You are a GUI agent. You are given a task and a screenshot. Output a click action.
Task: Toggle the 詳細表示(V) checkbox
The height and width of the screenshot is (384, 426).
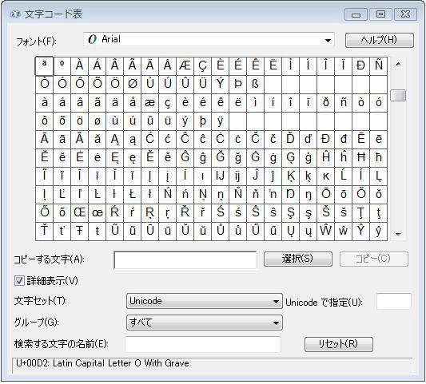[19, 280]
